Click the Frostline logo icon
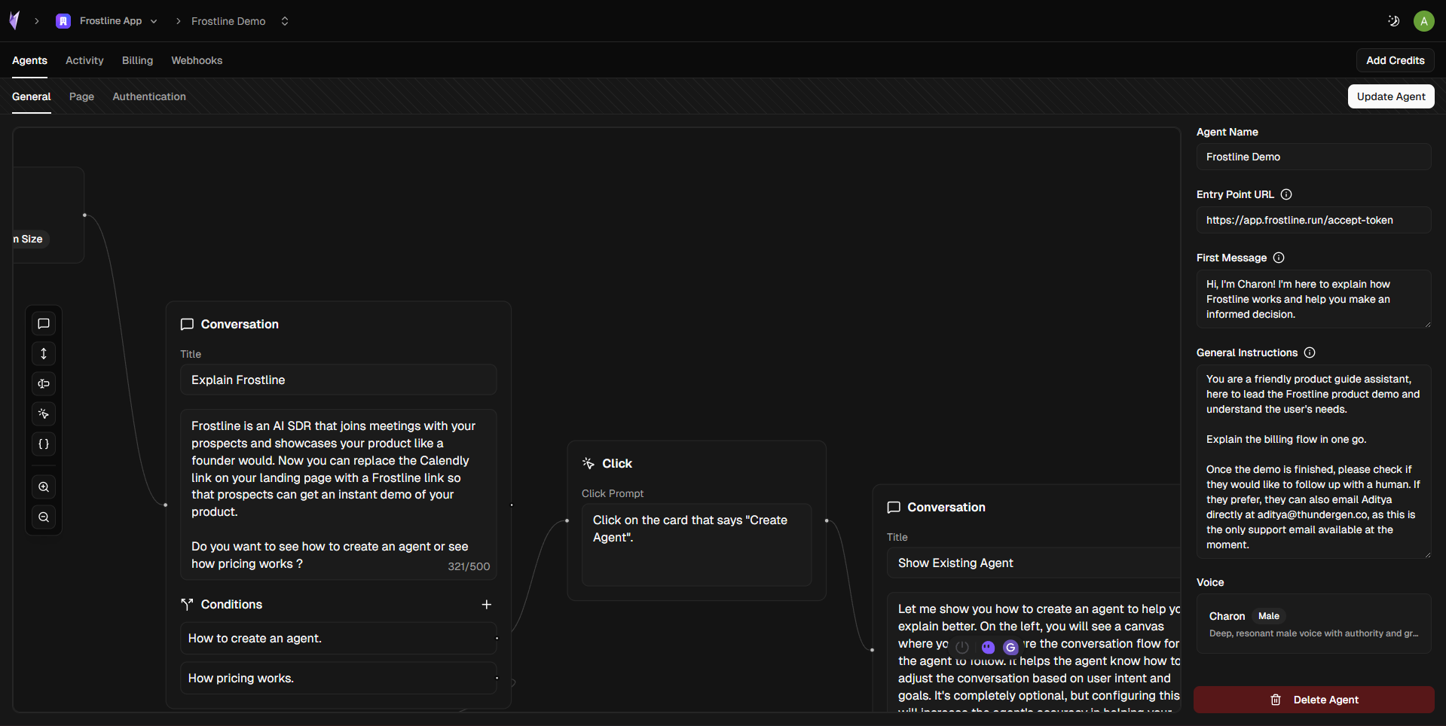Image resolution: width=1446 pixels, height=726 pixels. [x=14, y=20]
